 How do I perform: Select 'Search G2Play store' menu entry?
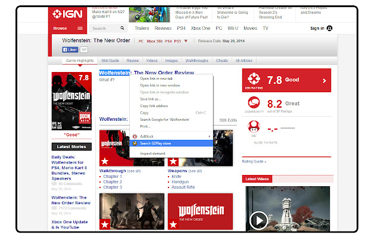[171, 143]
